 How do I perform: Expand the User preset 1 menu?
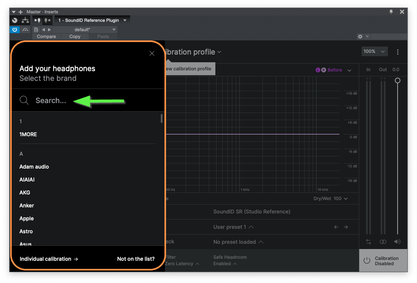coord(233,227)
